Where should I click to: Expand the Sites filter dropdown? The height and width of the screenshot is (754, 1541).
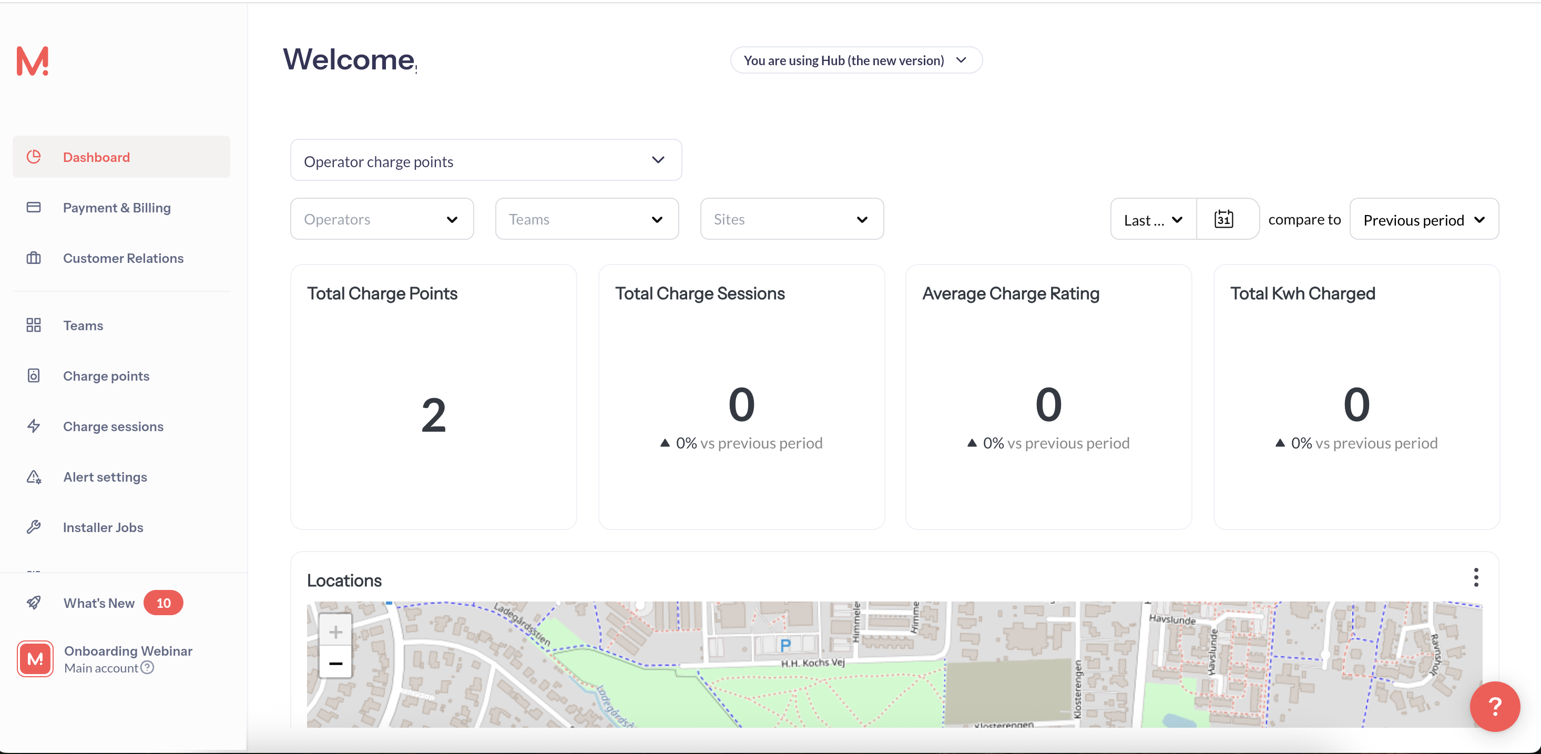791,220
